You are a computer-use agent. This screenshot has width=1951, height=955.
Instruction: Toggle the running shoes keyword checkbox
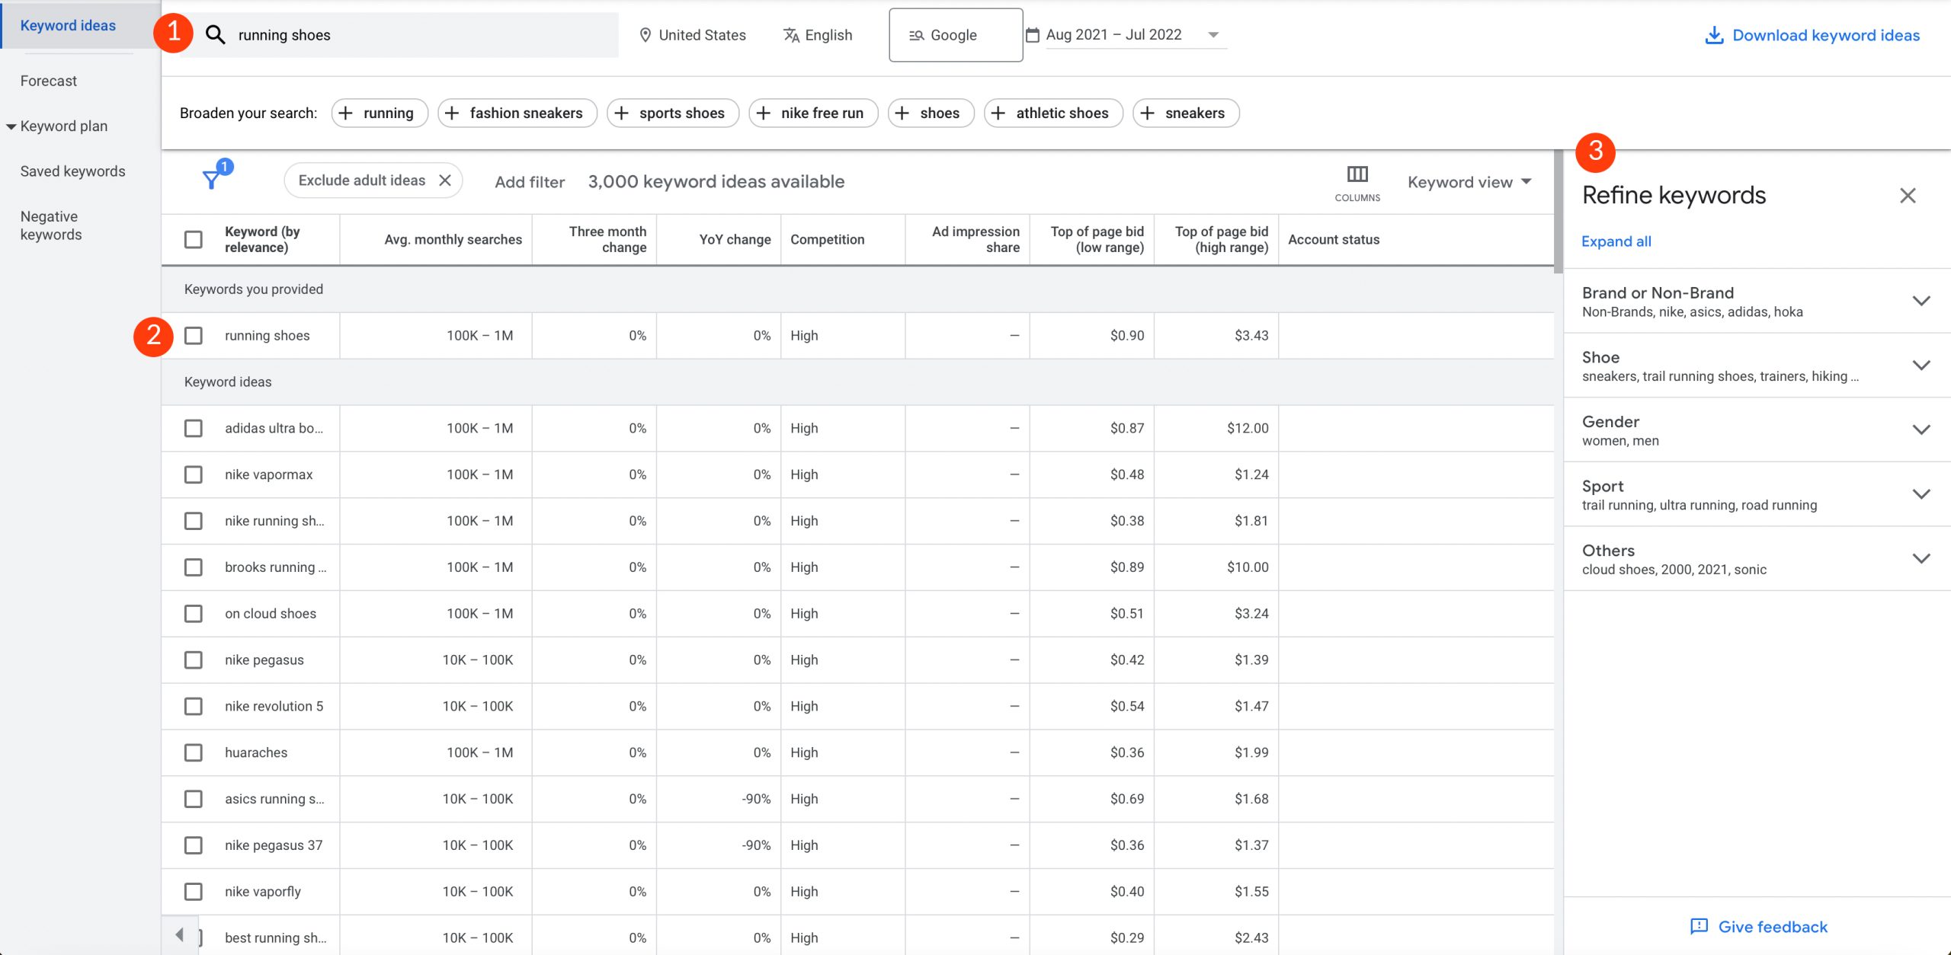(193, 334)
